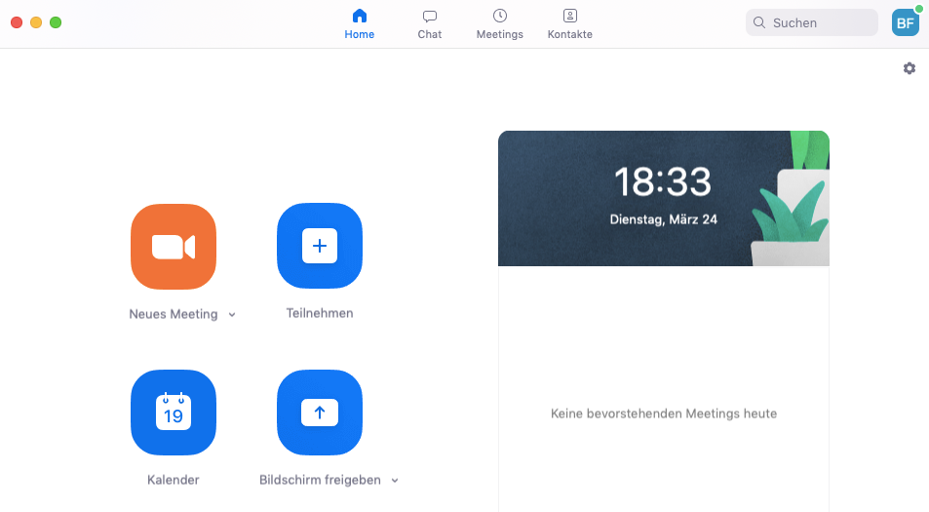
Task: Switch to the Home tab
Action: coord(359,24)
